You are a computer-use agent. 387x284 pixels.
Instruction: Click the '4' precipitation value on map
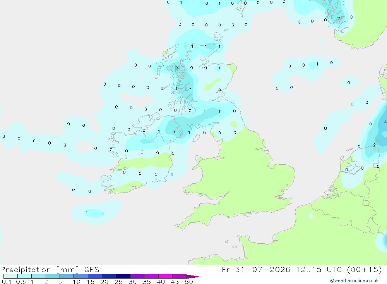[x=385, y=122]
